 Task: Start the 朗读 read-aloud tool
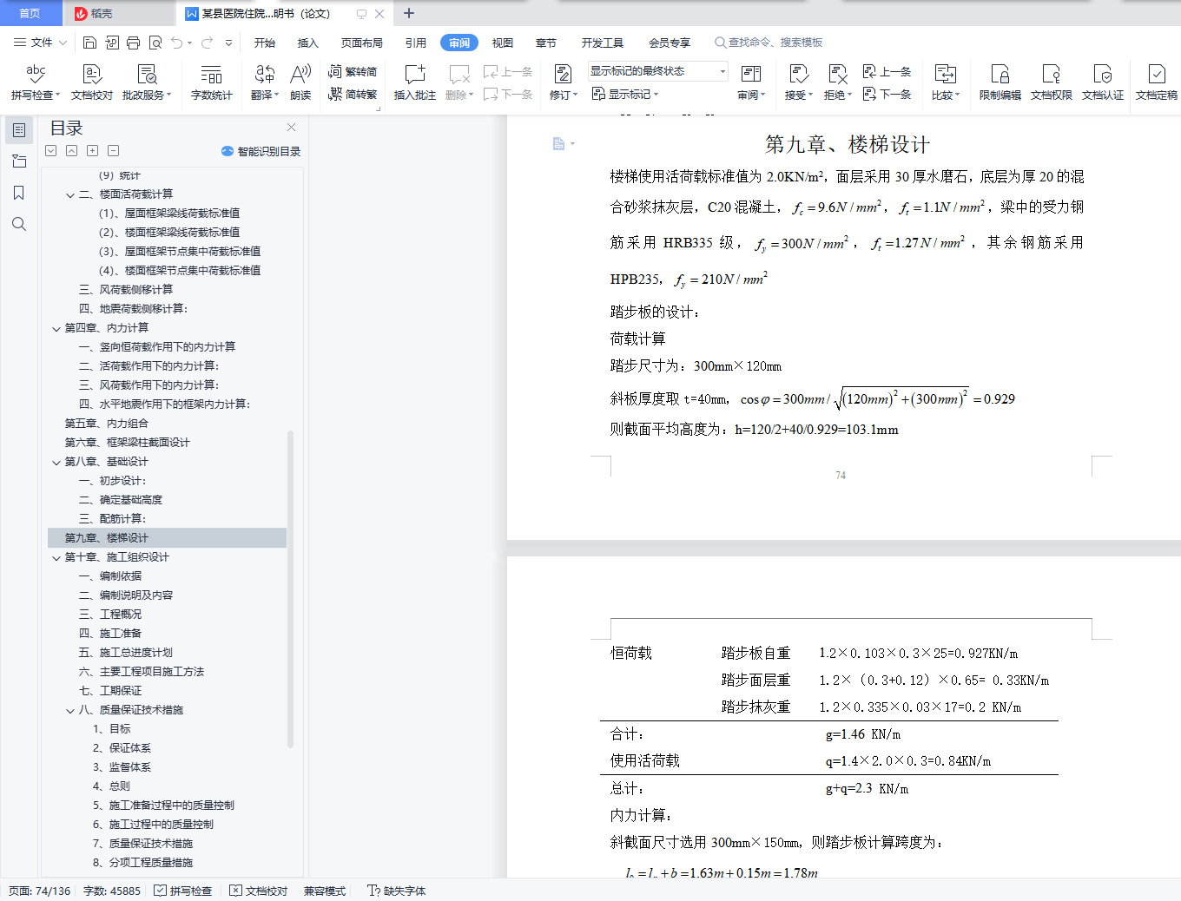(300, 82)
